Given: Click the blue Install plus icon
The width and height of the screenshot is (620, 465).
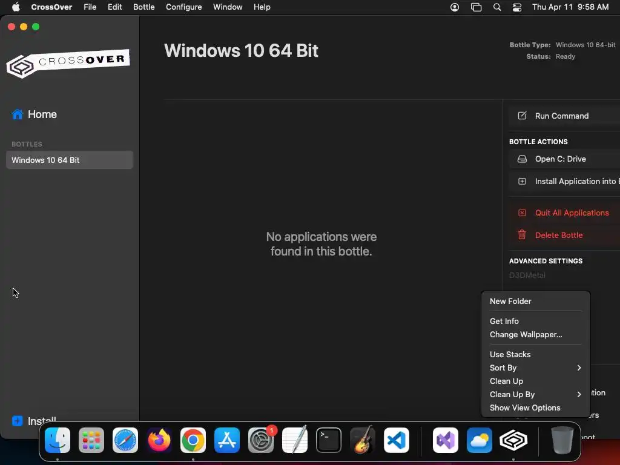Looking at the screenshot, I should [18, 421].
